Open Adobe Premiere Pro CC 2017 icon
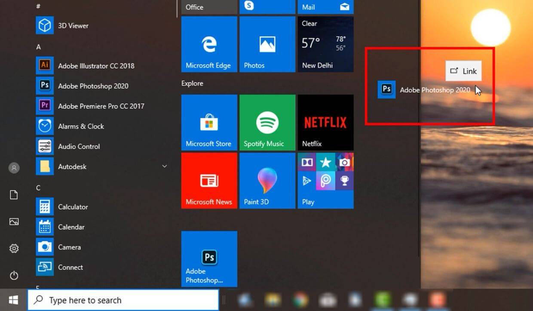The image size is (533, 311). [x=45, y=106]
